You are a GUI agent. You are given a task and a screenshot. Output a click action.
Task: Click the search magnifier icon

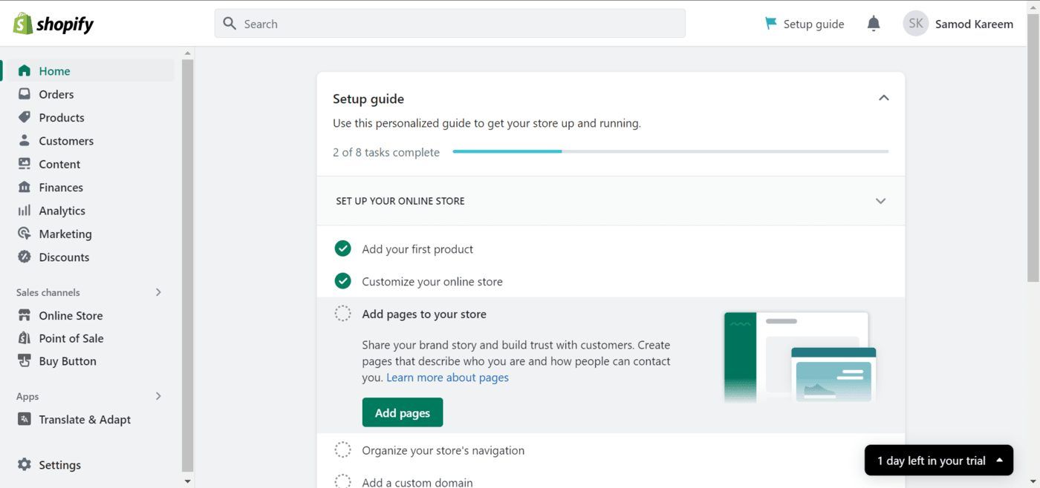pyautogui.click(x=230, y=24)
